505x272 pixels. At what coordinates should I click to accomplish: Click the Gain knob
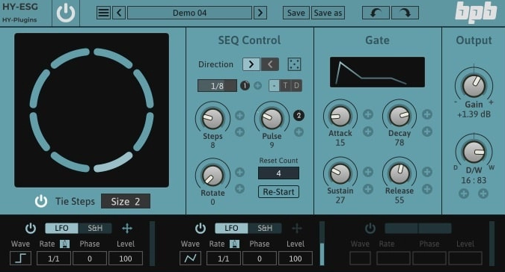(474, 85)
